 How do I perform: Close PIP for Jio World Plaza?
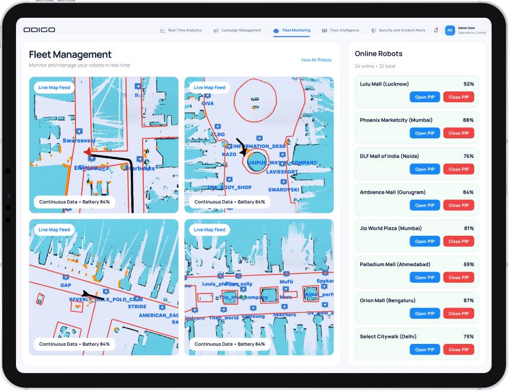(460, 242)
